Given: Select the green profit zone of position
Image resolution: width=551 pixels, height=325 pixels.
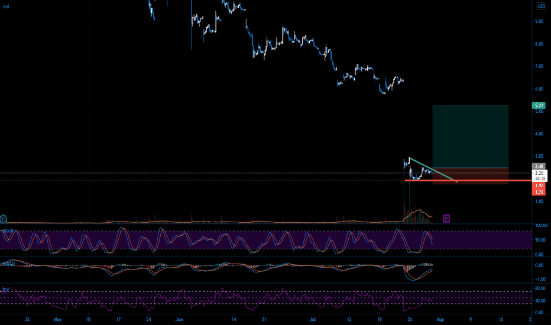Looking at the screenshot, I should coord(470,136).
